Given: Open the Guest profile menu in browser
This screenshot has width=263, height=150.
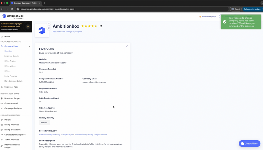Looking at the screenshot, I should (x=236, y=9).
